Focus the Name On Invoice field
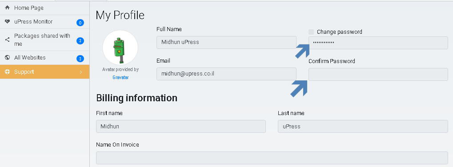The height and width of the screenshot is (167, 453). click(272, 158)
